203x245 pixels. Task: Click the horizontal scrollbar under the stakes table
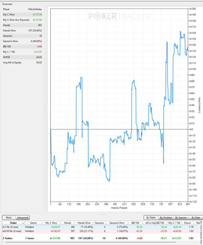tap(91, 242)
